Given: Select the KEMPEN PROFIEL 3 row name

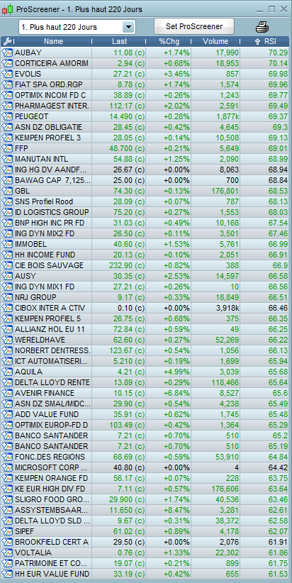Looking at the screenshot, I should [x=48, y=138].
